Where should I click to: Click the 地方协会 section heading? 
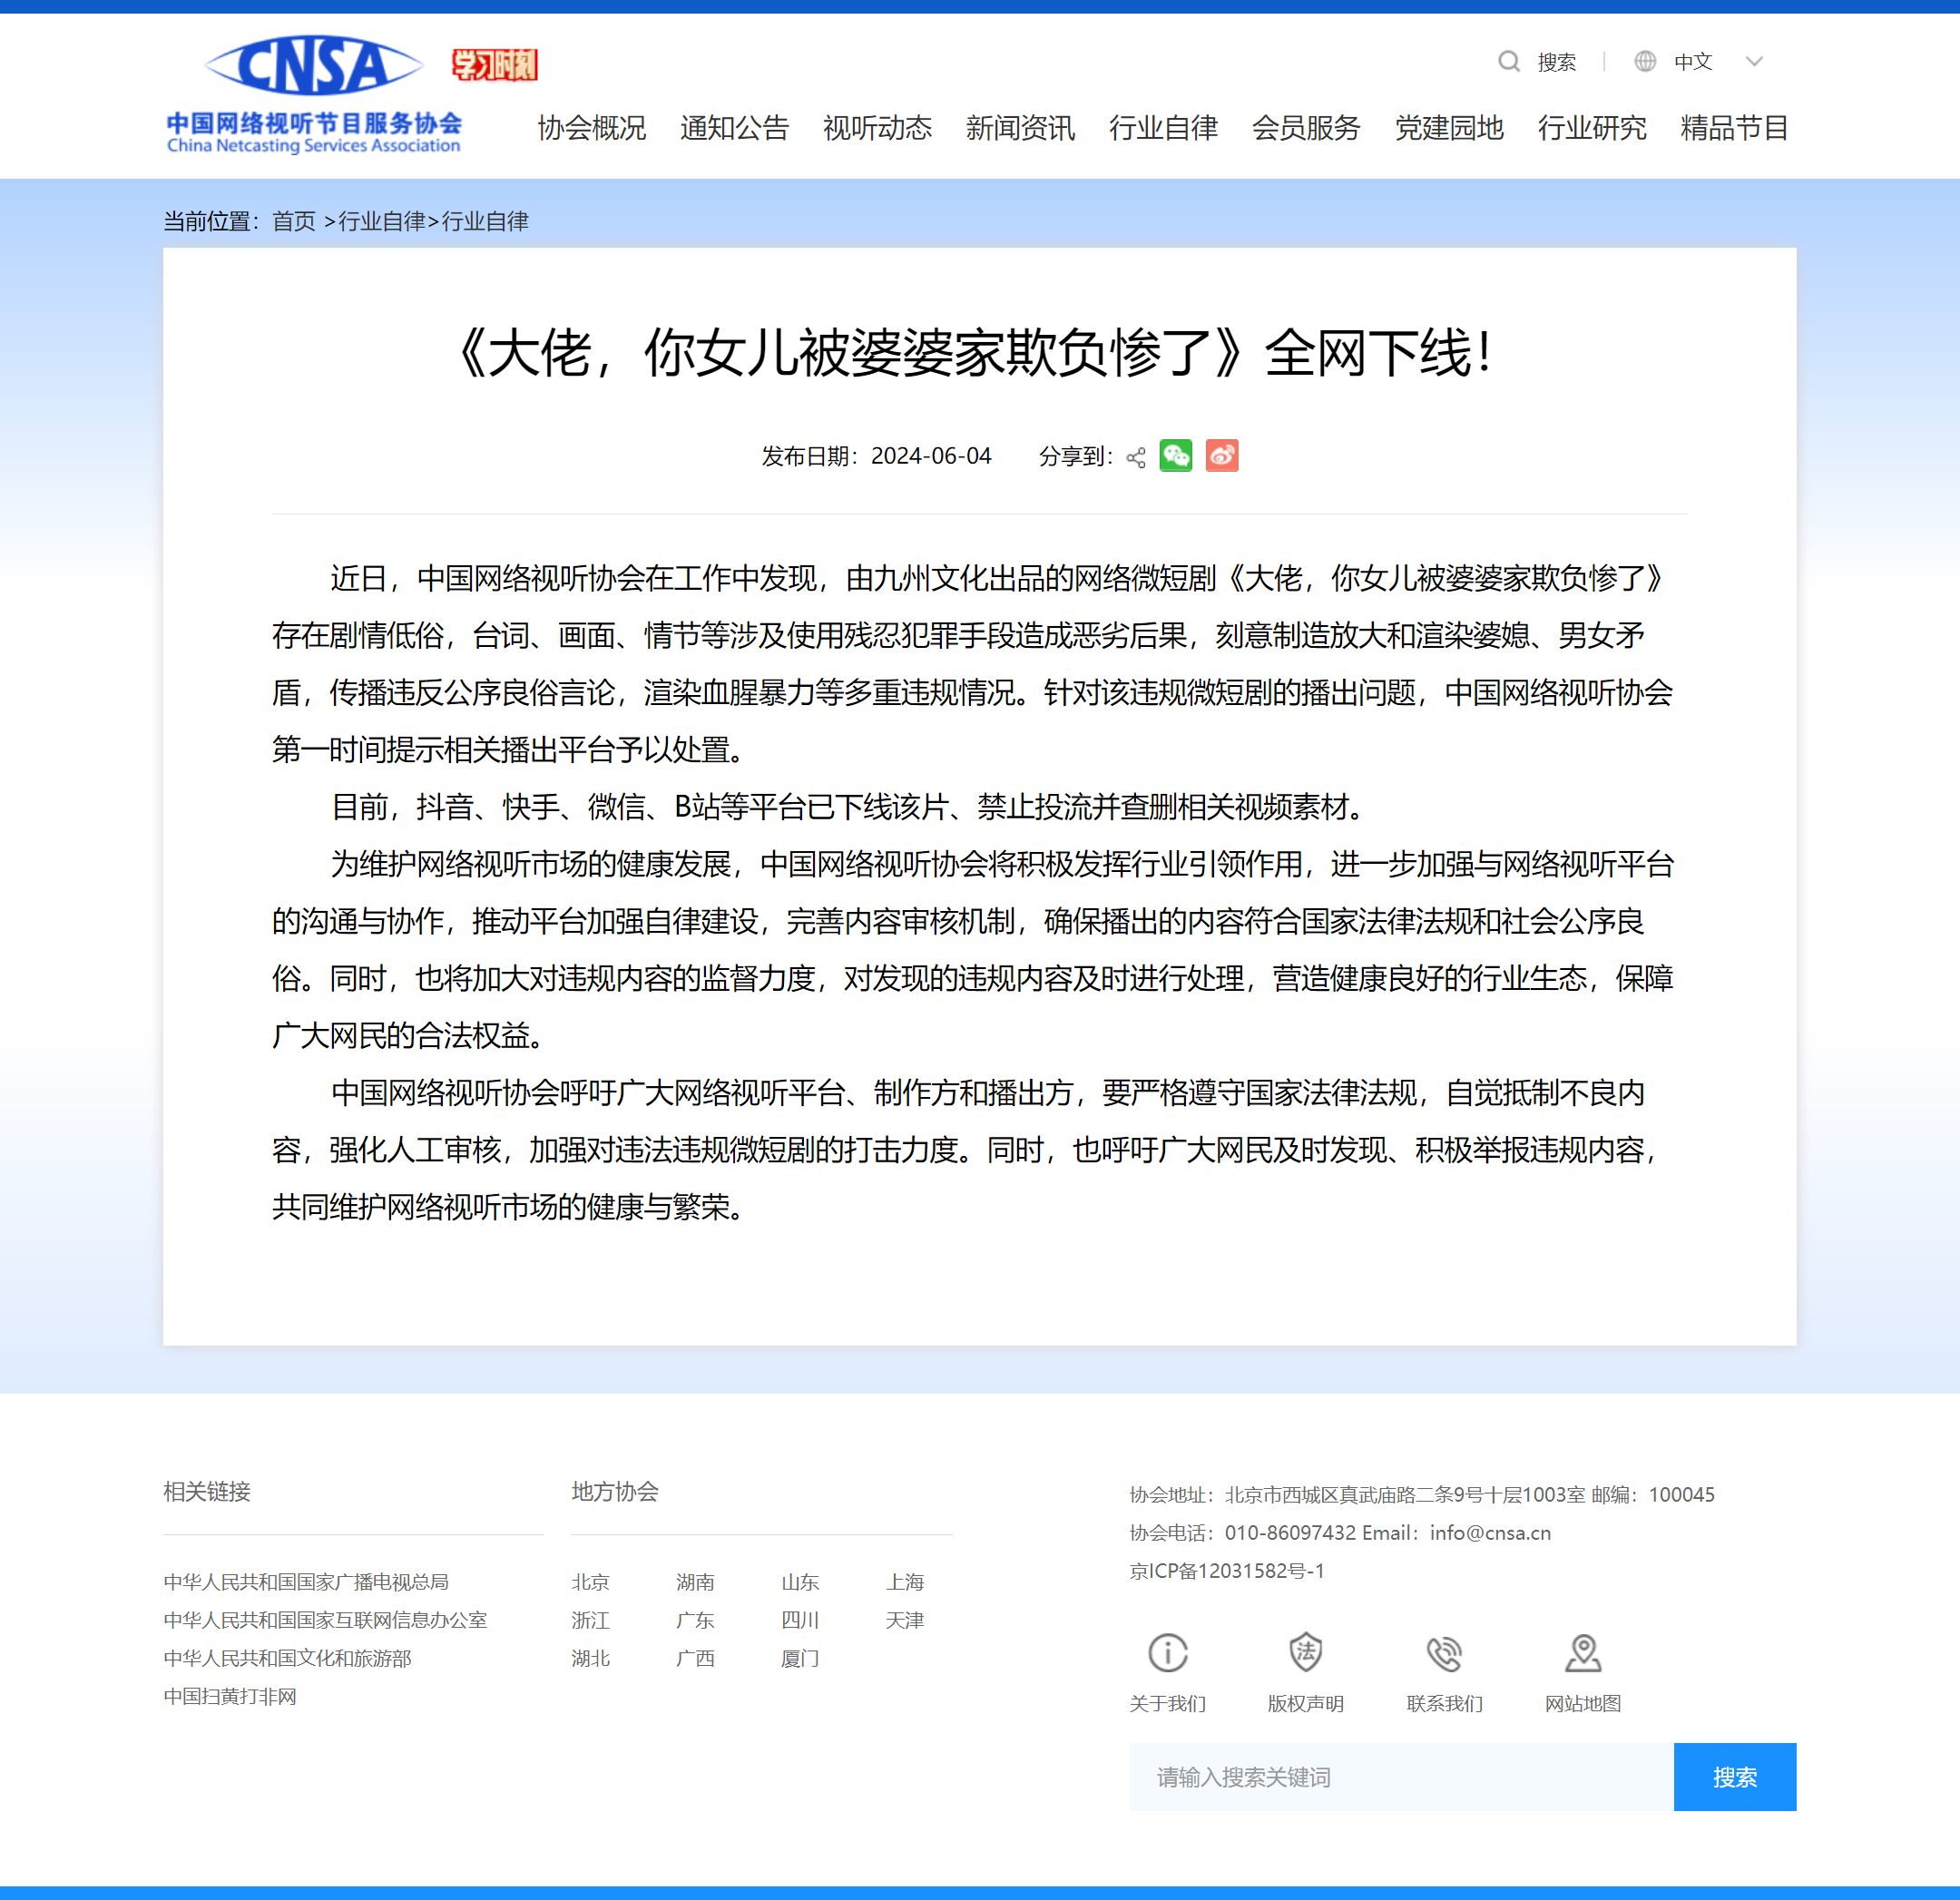coord(615,1492)
